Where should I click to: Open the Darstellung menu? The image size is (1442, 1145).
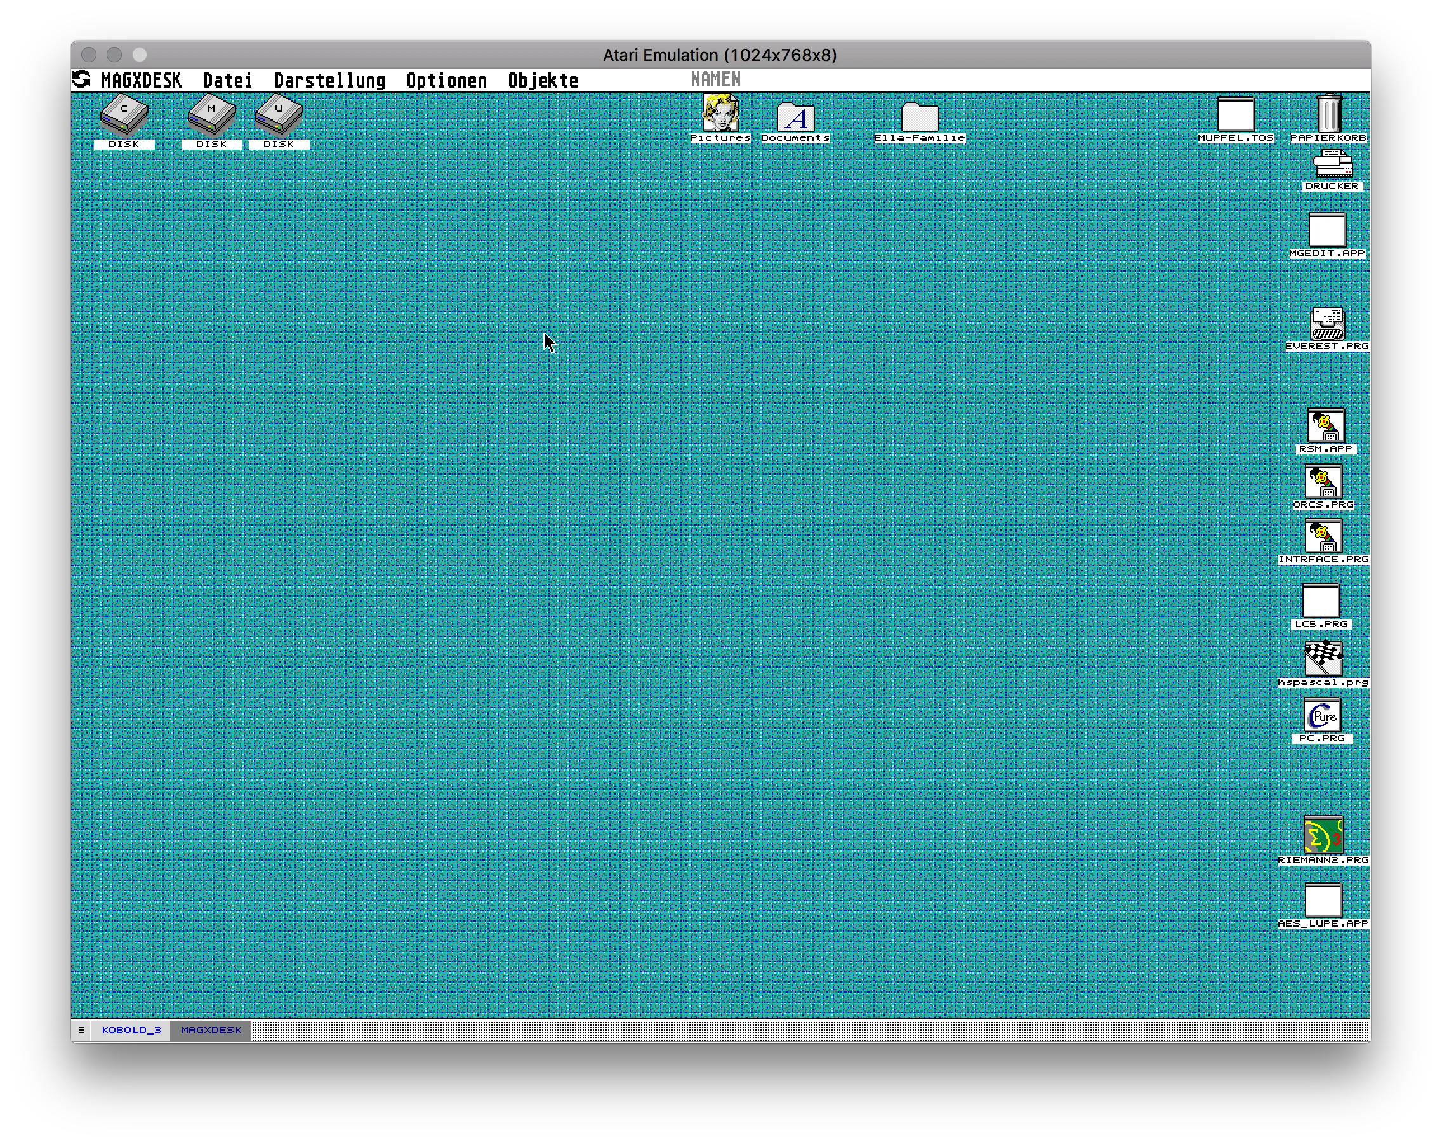point(330,80)
